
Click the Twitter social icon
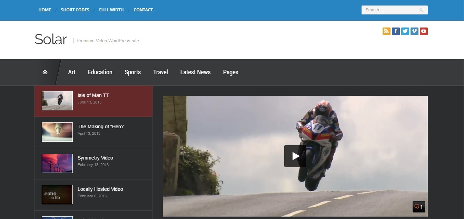pos(405,31)
